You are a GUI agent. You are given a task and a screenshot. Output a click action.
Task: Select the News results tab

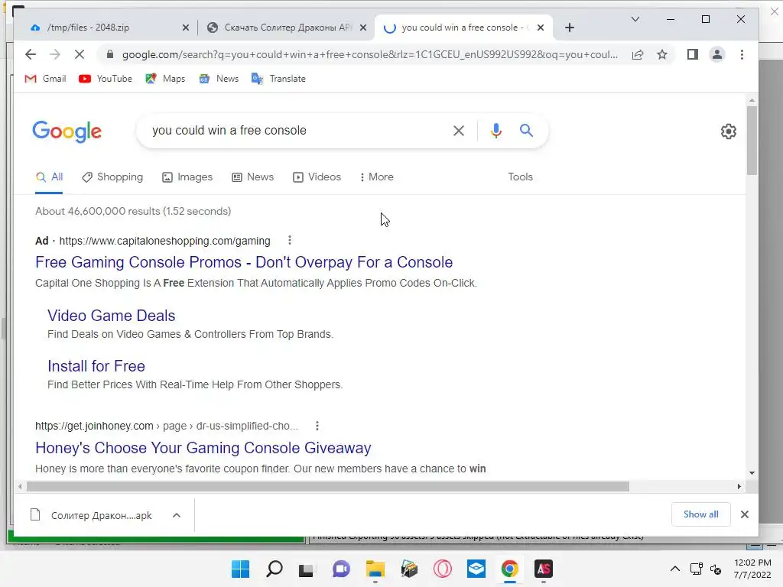(252, 177)
